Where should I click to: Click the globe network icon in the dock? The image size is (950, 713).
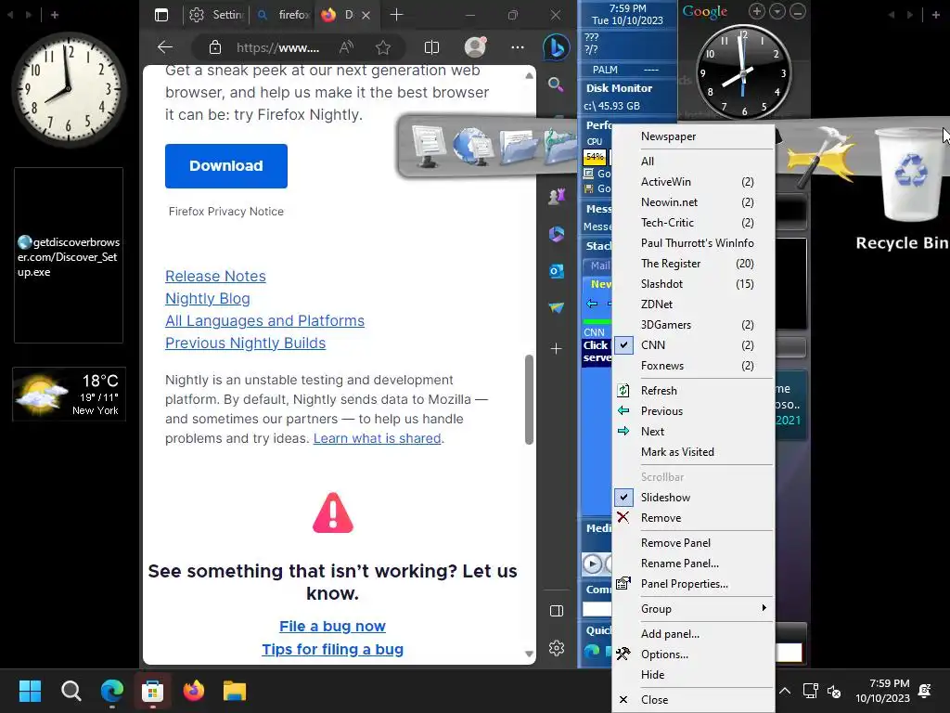tap(474, 146)
